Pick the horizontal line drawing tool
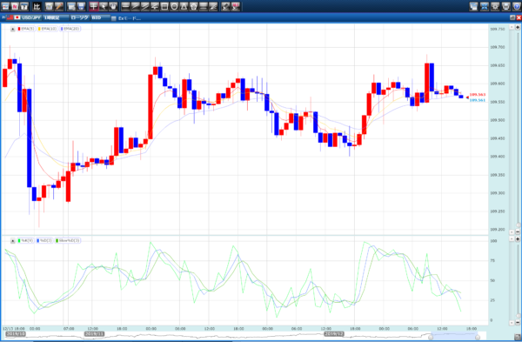 125,6
